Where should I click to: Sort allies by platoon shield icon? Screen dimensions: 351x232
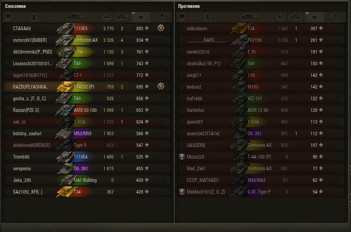[8, 17]
